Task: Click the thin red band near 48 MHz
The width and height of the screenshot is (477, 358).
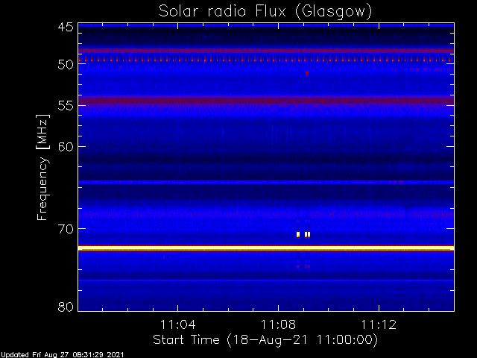Action: coord(266,51)
